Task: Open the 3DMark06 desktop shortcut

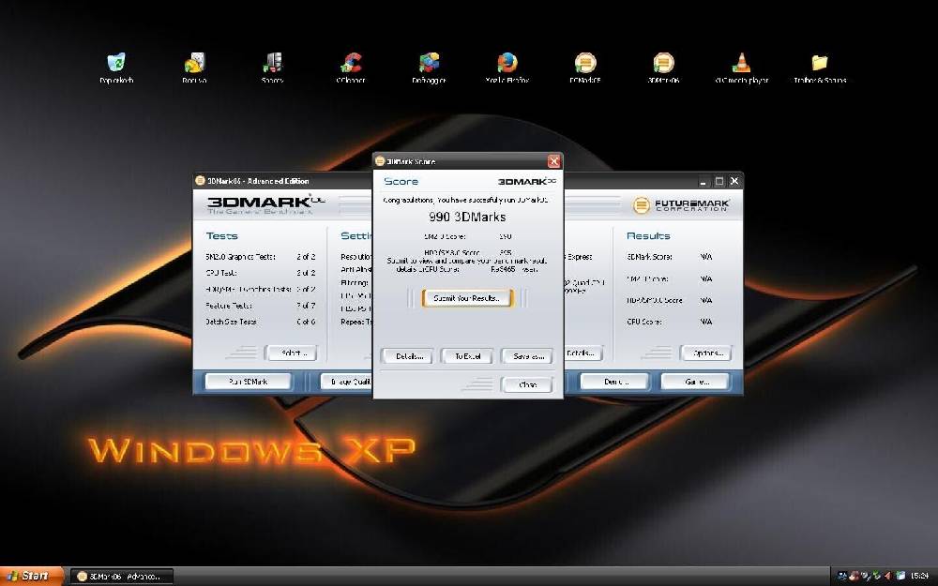Action: click(x=663, y=67)
